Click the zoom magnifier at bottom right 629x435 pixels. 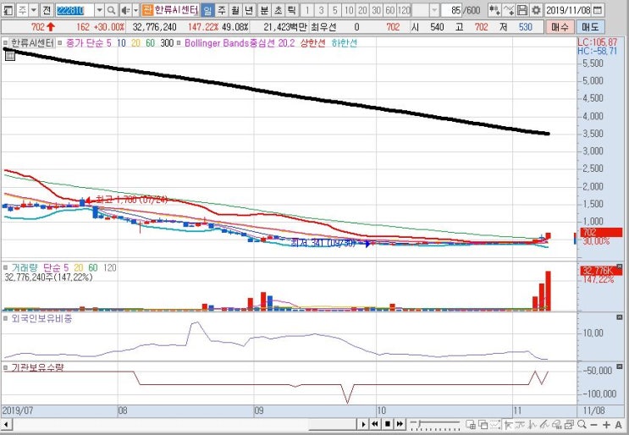pos(582,424)
